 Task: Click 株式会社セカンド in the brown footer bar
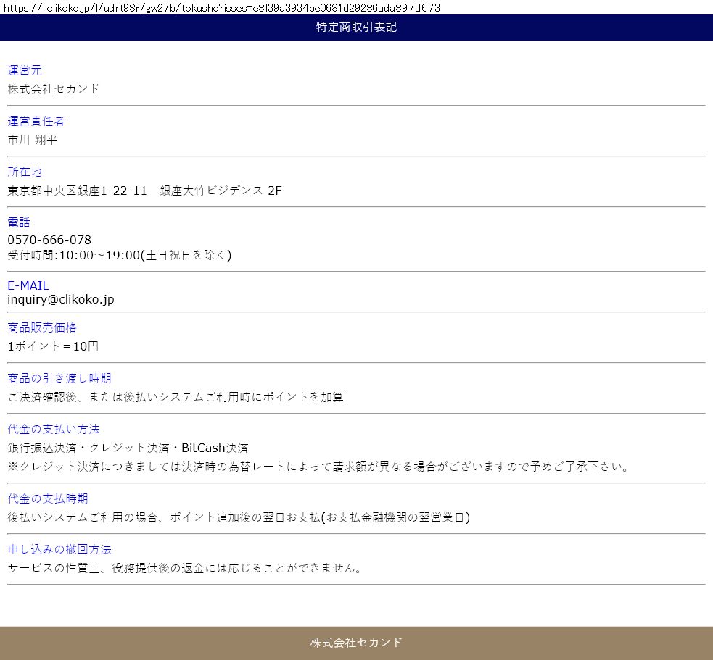pos(356,643)
